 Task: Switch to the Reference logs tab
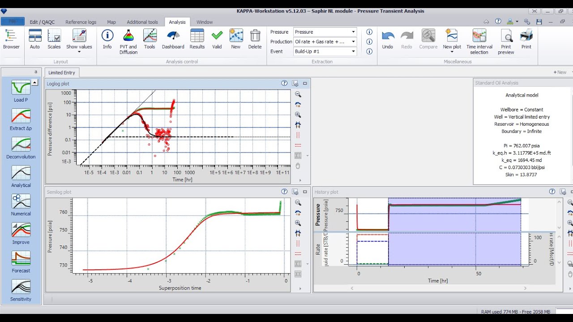[x=81, y=22]
